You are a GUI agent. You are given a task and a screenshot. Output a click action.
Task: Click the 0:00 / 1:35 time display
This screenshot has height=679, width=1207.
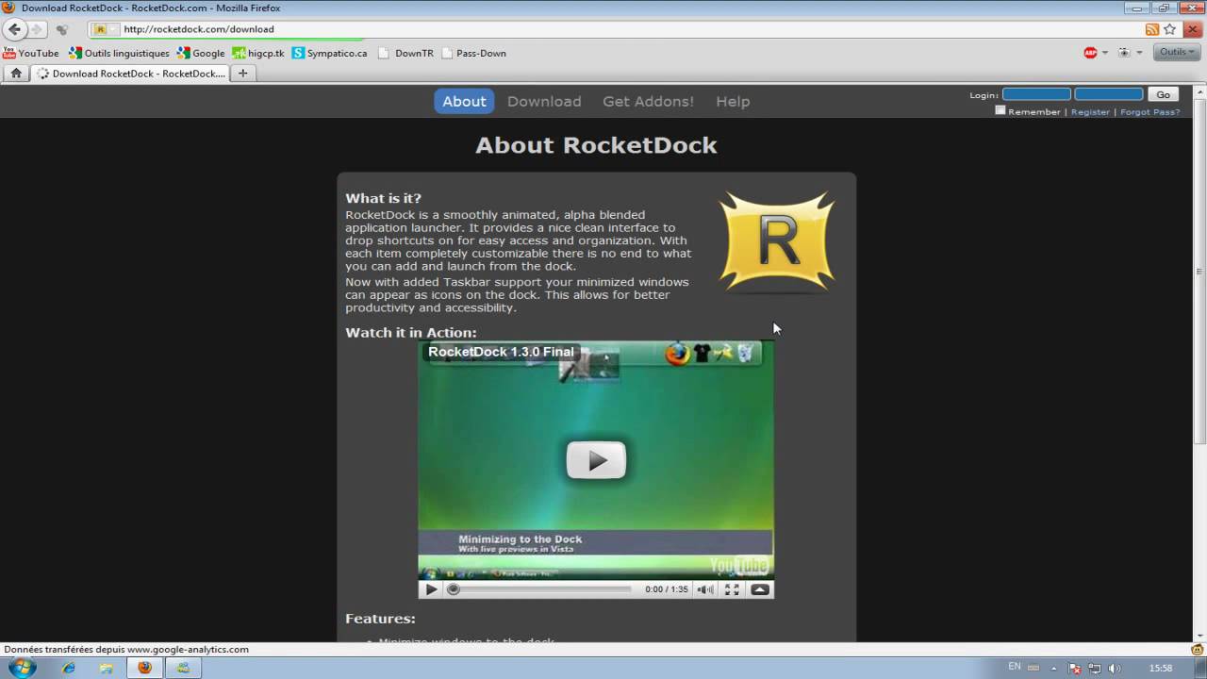(x=667, y=589)
